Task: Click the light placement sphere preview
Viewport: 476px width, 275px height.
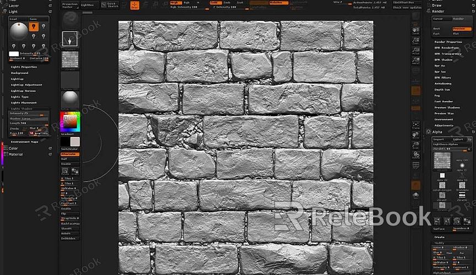Action: [x=19, y=31]
